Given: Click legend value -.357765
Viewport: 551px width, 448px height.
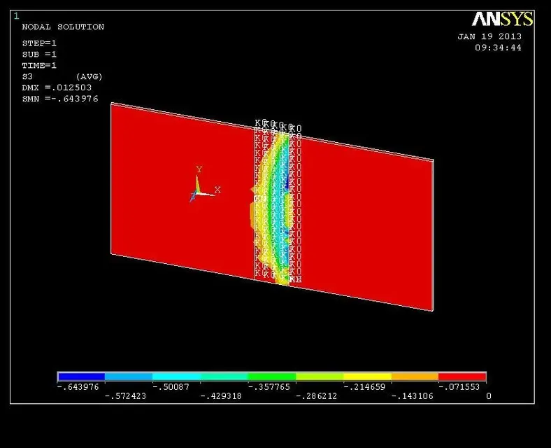Looking at the screenshot, I should (x=269, y=387).
